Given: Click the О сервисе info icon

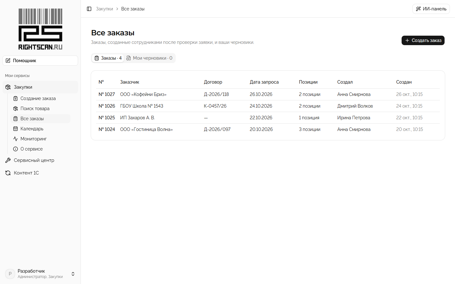Looking at the screenshot, I should click(x=15, y=149).
